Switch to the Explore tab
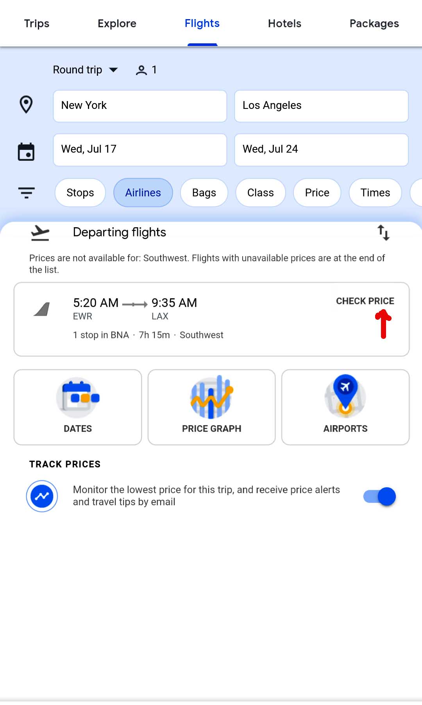This screenshot has width=422, height=705. (x=117, y=23)
